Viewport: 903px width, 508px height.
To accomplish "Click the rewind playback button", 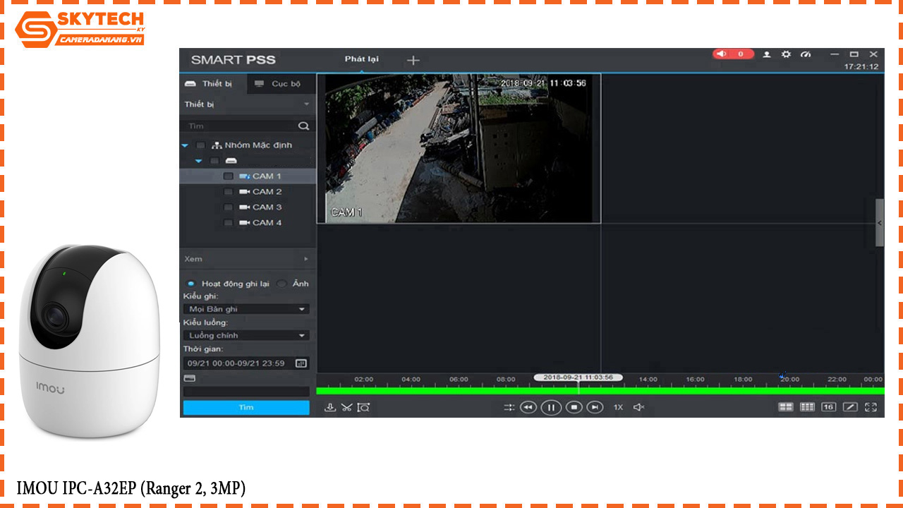I will (x=528, y=407).
